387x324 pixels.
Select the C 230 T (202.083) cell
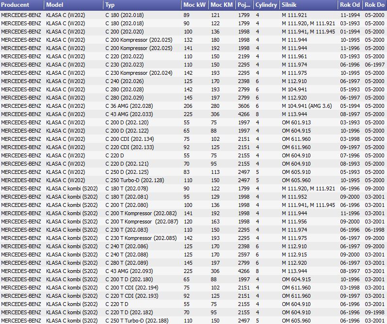pos(127,230)
